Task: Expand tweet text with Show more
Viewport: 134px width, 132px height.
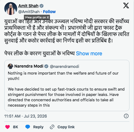Action: [x=89, y=53]
